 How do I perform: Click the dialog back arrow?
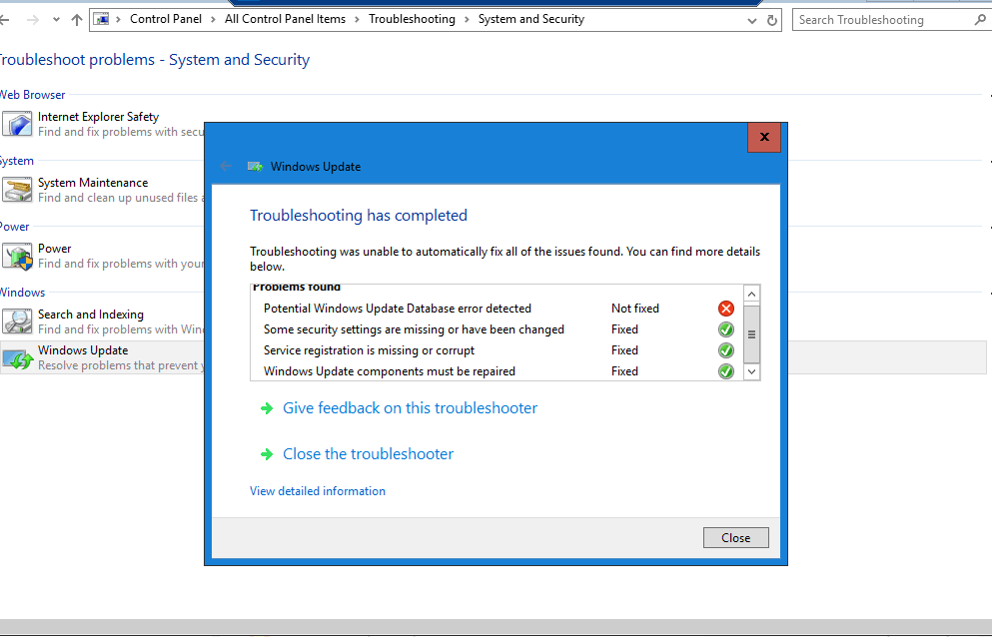click(x=226, y=167)
